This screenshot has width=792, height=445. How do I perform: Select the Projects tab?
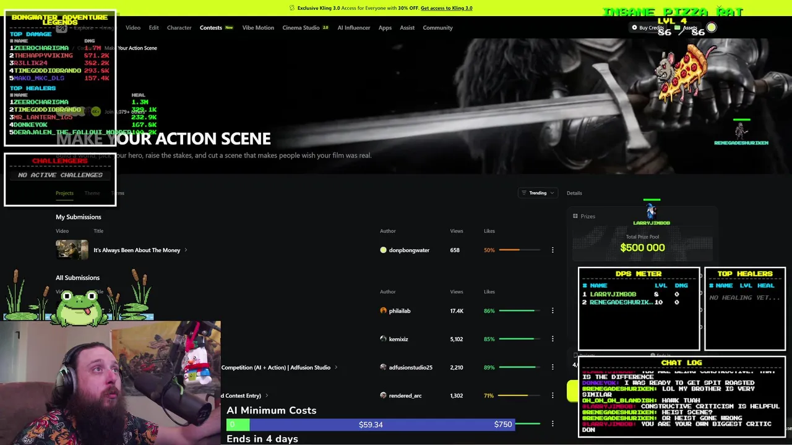pos(64,193)
